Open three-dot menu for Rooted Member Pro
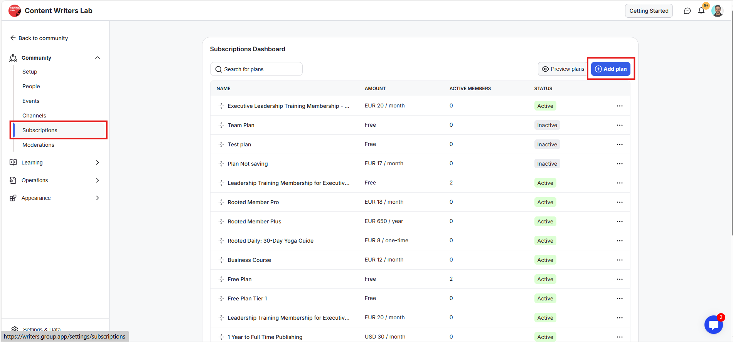The image size is (733, 342). click(620, 202)
